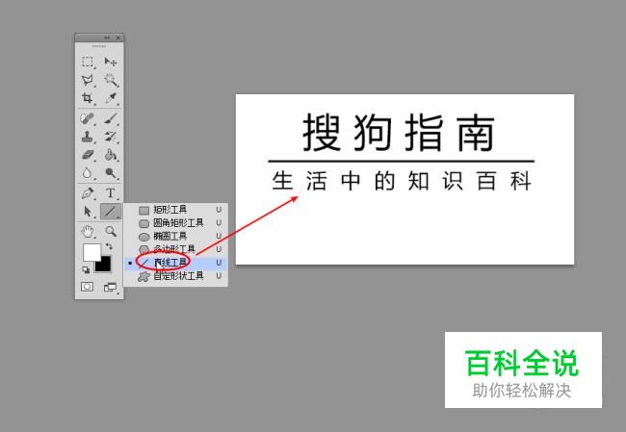Choose 椭圆工具 from the shape flyout
The image size is (626, 432).
175,236
